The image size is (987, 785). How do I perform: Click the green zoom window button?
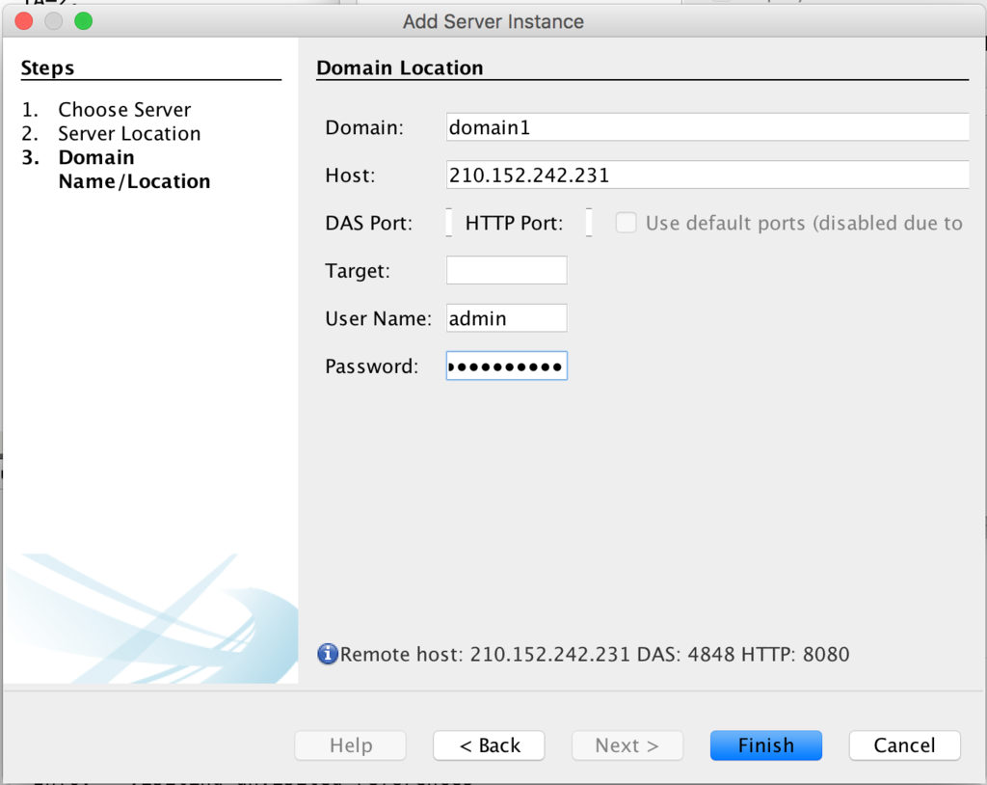83,21
